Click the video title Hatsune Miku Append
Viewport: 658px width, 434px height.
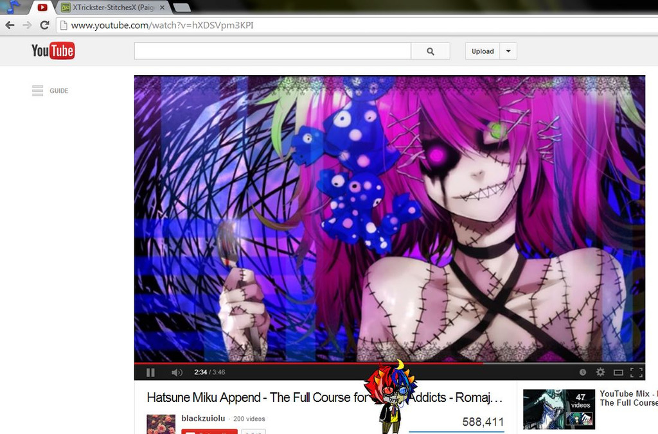[x=325, y=397]
